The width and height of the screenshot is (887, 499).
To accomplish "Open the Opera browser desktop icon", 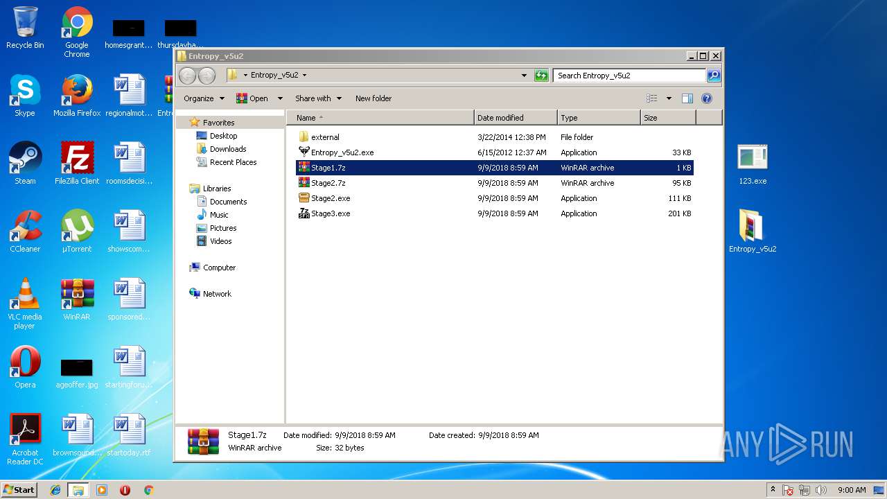I will (25, 368).
